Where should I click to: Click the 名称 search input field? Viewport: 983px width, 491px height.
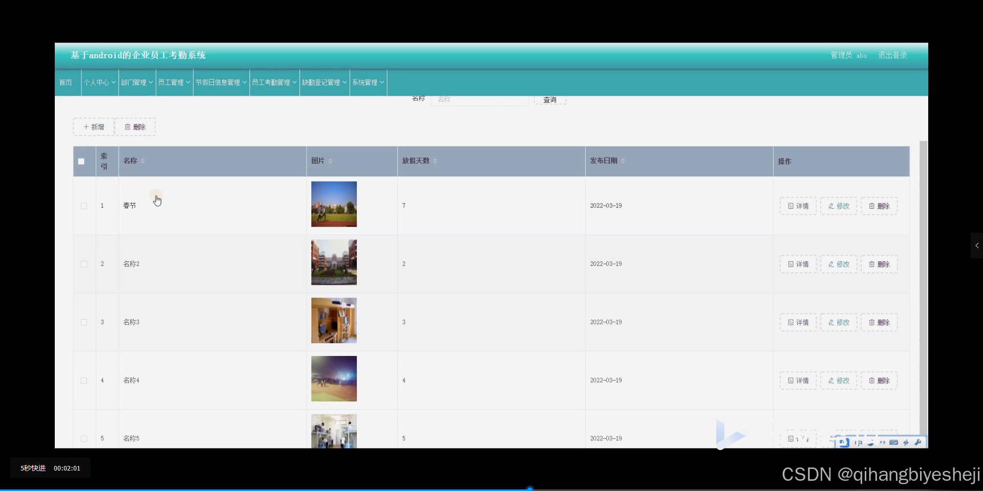(x=479, y=100)
